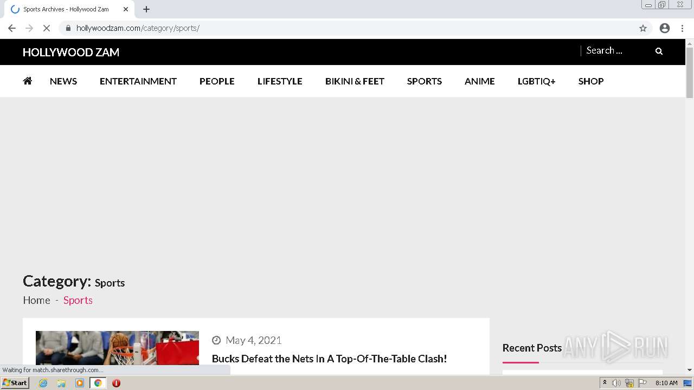Open the Bucks Defeat the Nets article

329,359
